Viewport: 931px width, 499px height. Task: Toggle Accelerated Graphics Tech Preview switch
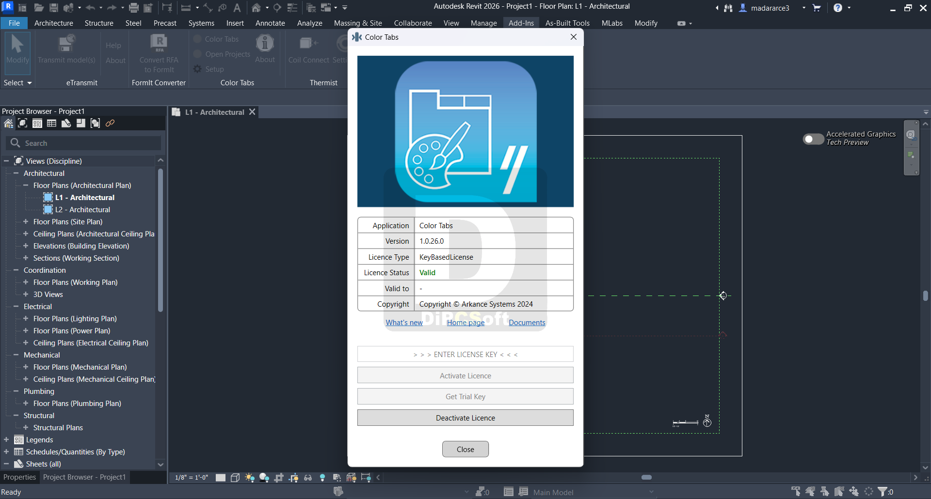[x=813, y=139]
